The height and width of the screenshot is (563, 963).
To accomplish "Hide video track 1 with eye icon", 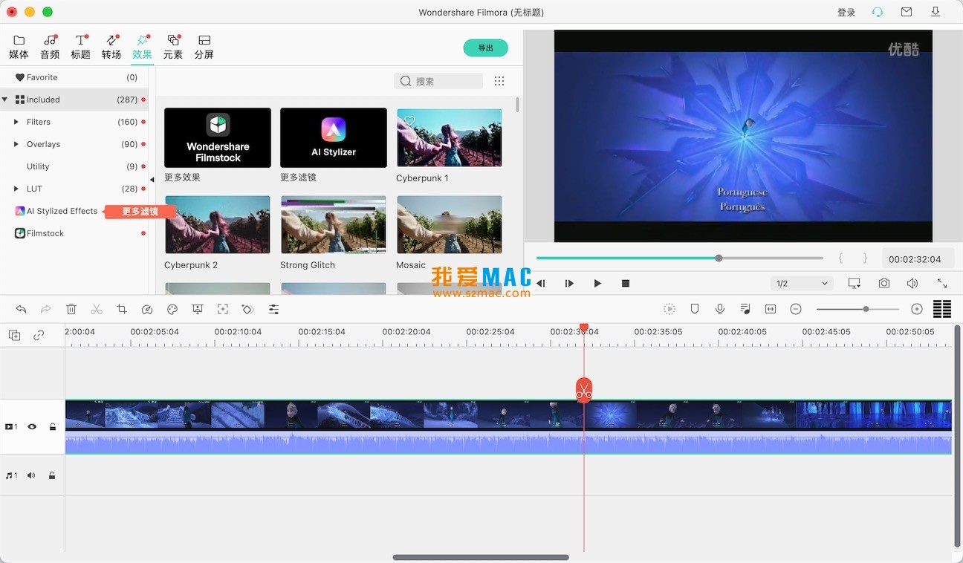I will pos(32,427).
